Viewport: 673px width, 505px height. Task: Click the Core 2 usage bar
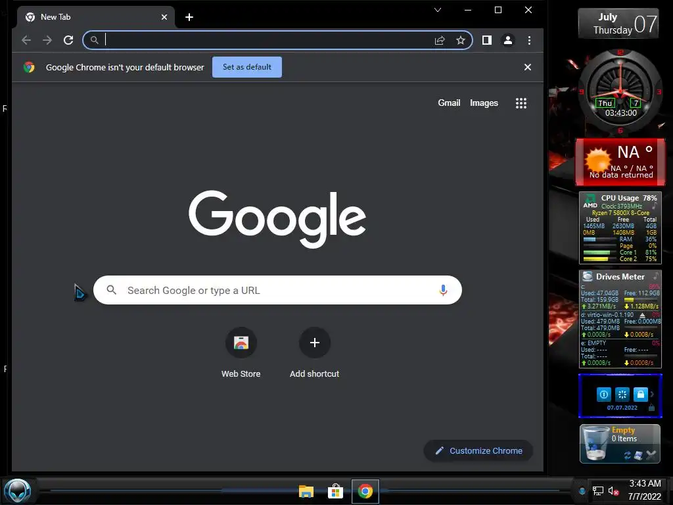tap(599, 259)
